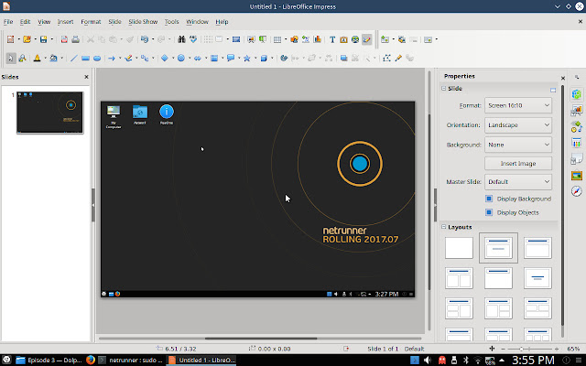586x366 pixels.
Task: Open the Format dropdown showing Screen 16:10
Action: pyautogui.click(x=518, y=105)
